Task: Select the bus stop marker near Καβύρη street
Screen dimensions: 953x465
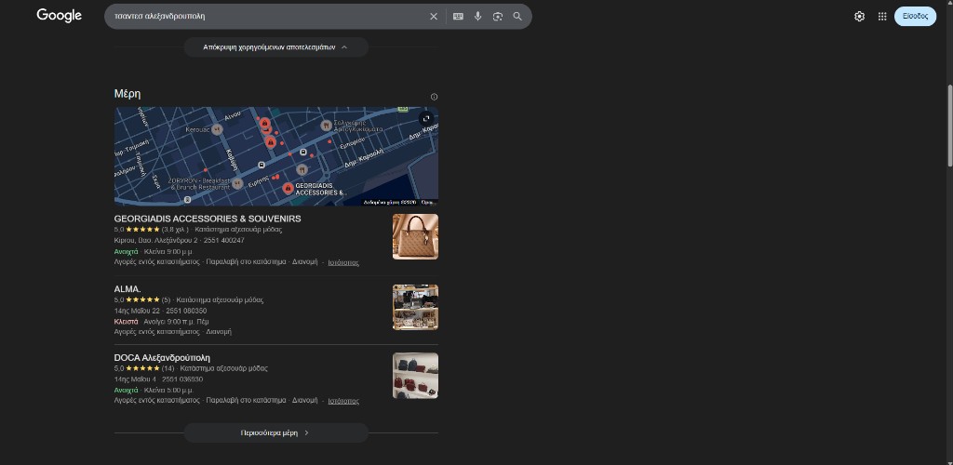Action: [x=262, y=166]
